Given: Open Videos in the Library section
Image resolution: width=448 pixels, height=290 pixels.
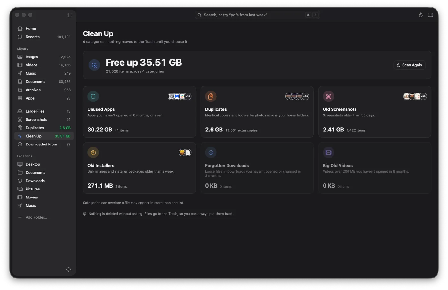Looking at the screenshot, I should pos(44,65).
